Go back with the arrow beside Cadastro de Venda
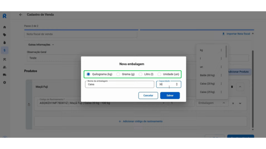Image resolution: width=266 pixels, height=149 pixels. point(21,15)
